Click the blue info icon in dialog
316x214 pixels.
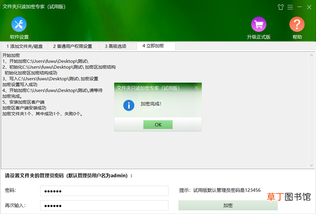pyautogui.click(x=129, y=106)
